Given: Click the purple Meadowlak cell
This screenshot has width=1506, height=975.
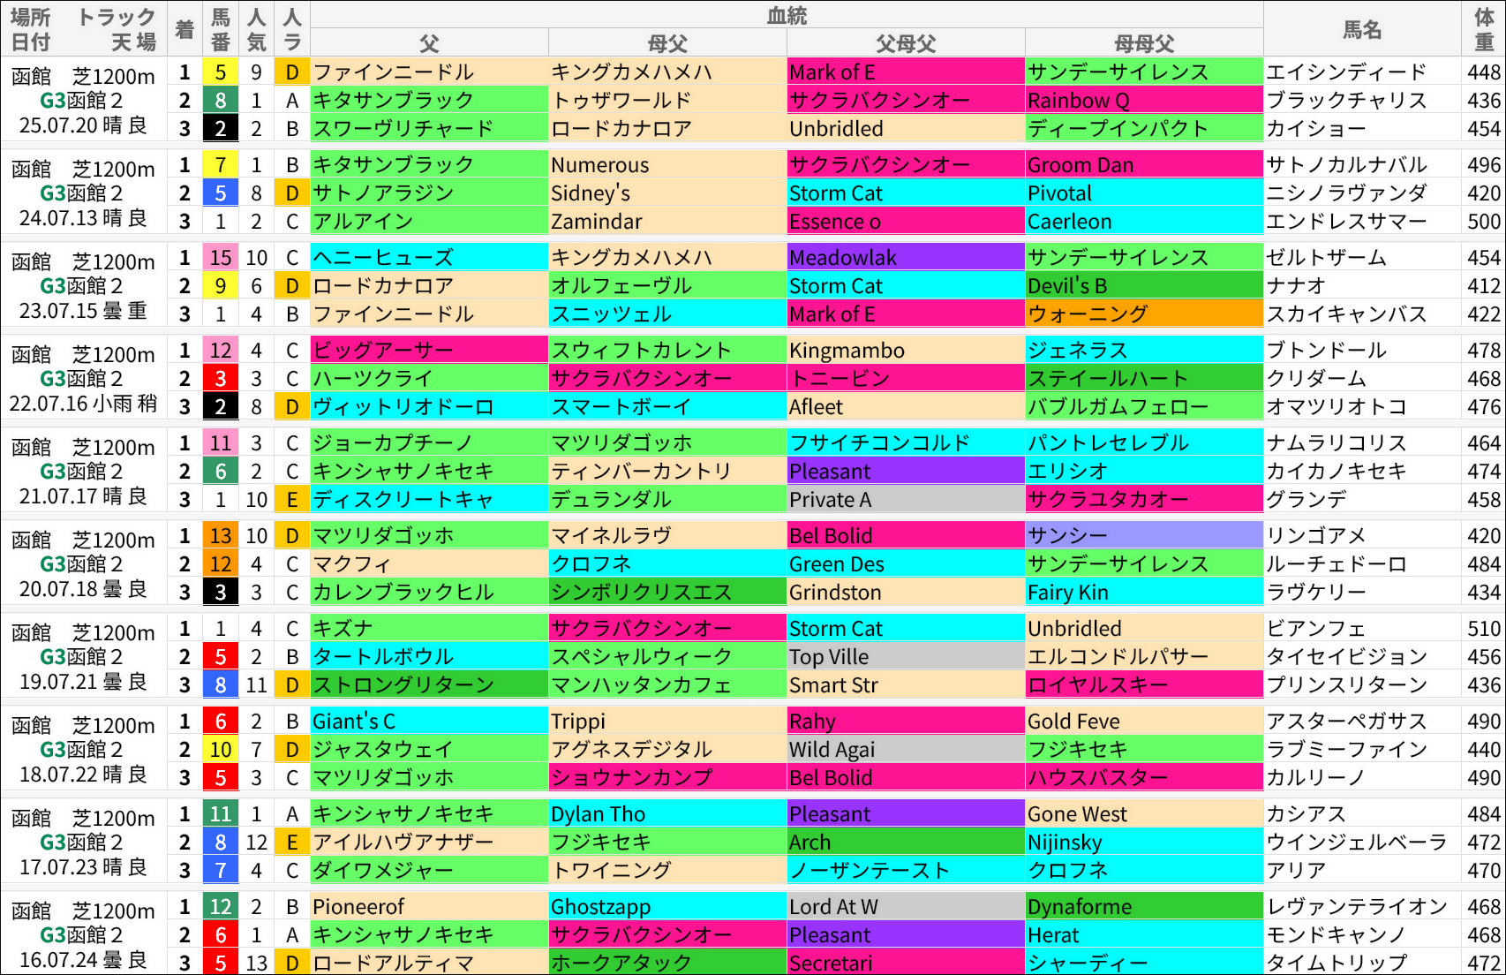Looking at the screenshot, I should [906, 257].
